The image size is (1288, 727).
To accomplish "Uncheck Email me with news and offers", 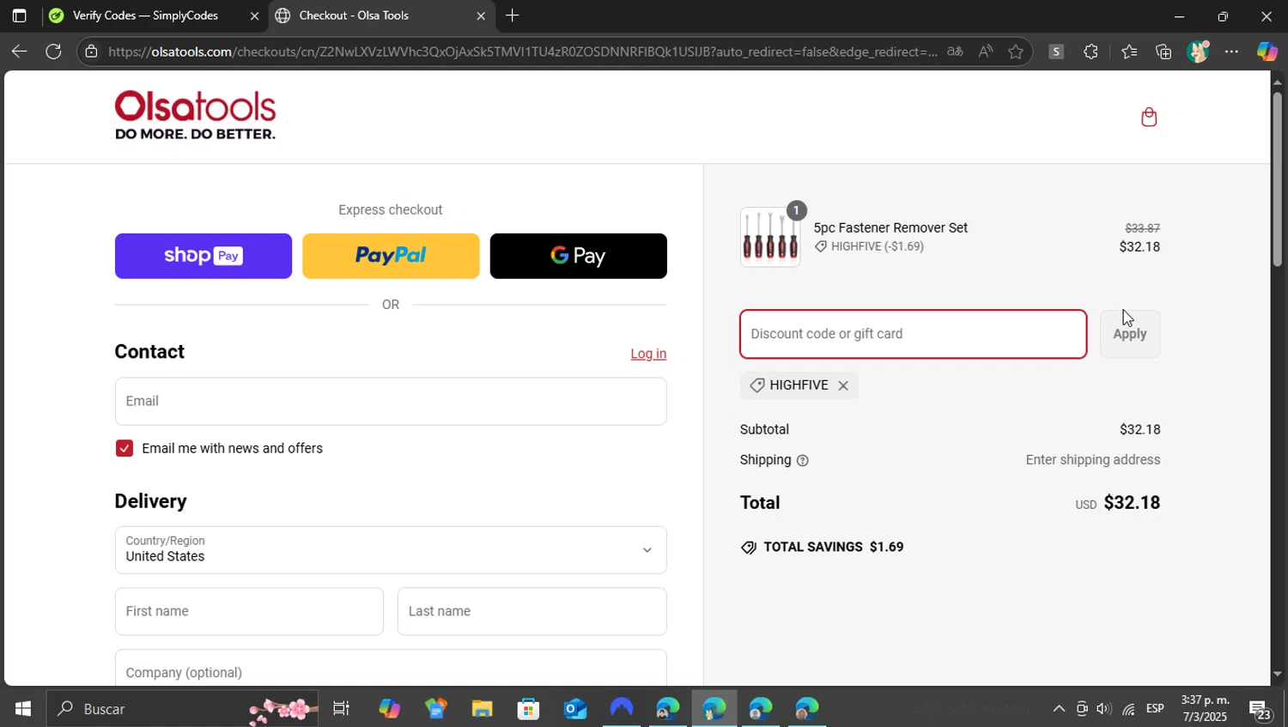I will (x=125, y=448).
